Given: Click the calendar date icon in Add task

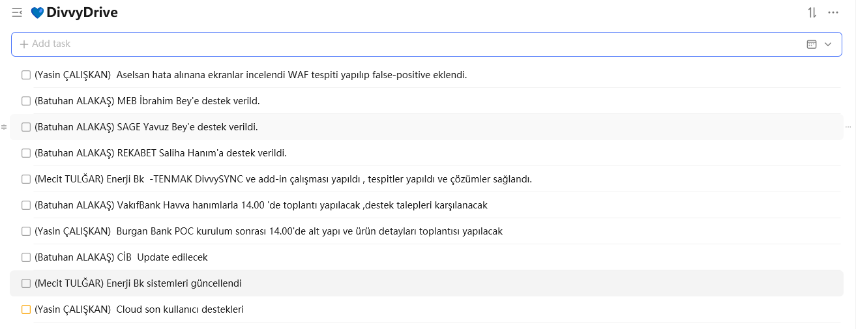Looking at the screenshot, I should (811, 44).
